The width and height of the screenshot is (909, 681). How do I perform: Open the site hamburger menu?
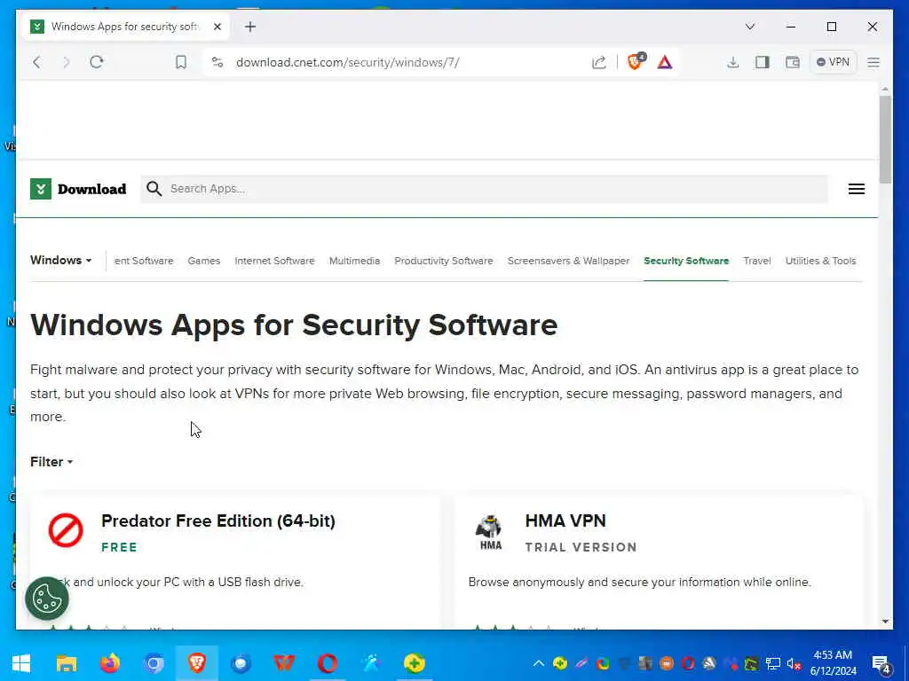coord(857,189)
